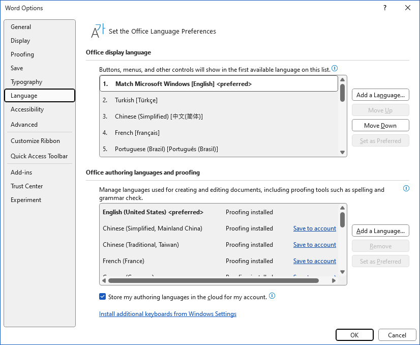Click the display language list vertical scrollbar thumb
The image size is (420, 345).
tap(342, 93)
